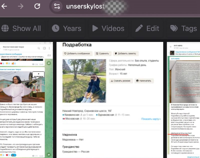
Task: Click the heart reaction showing 5
Action: point(2,63)
